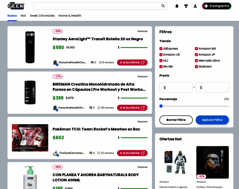Click the Stanley black bottle thumbnail
The width and height of the screenshot is (239, 189).
pos(30,47)
